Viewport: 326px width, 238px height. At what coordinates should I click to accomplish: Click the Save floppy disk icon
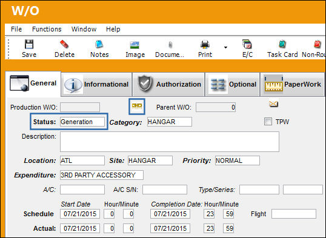tap(29, 44)
